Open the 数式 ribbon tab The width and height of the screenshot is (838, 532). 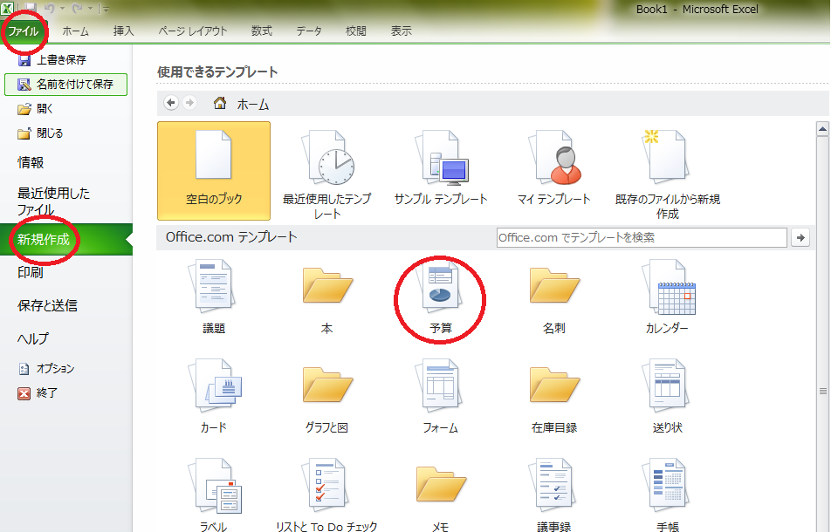click(261, 31)
